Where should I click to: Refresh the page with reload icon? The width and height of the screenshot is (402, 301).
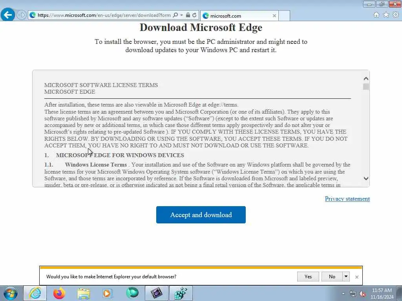click(x=195, y=15)
